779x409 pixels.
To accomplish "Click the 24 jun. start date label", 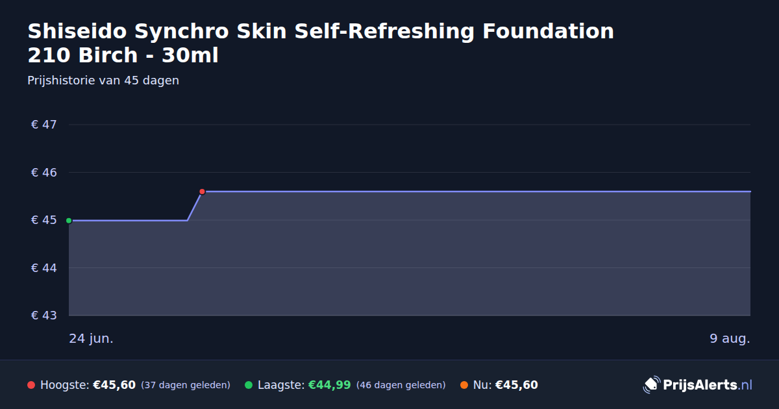I will 92,339.
